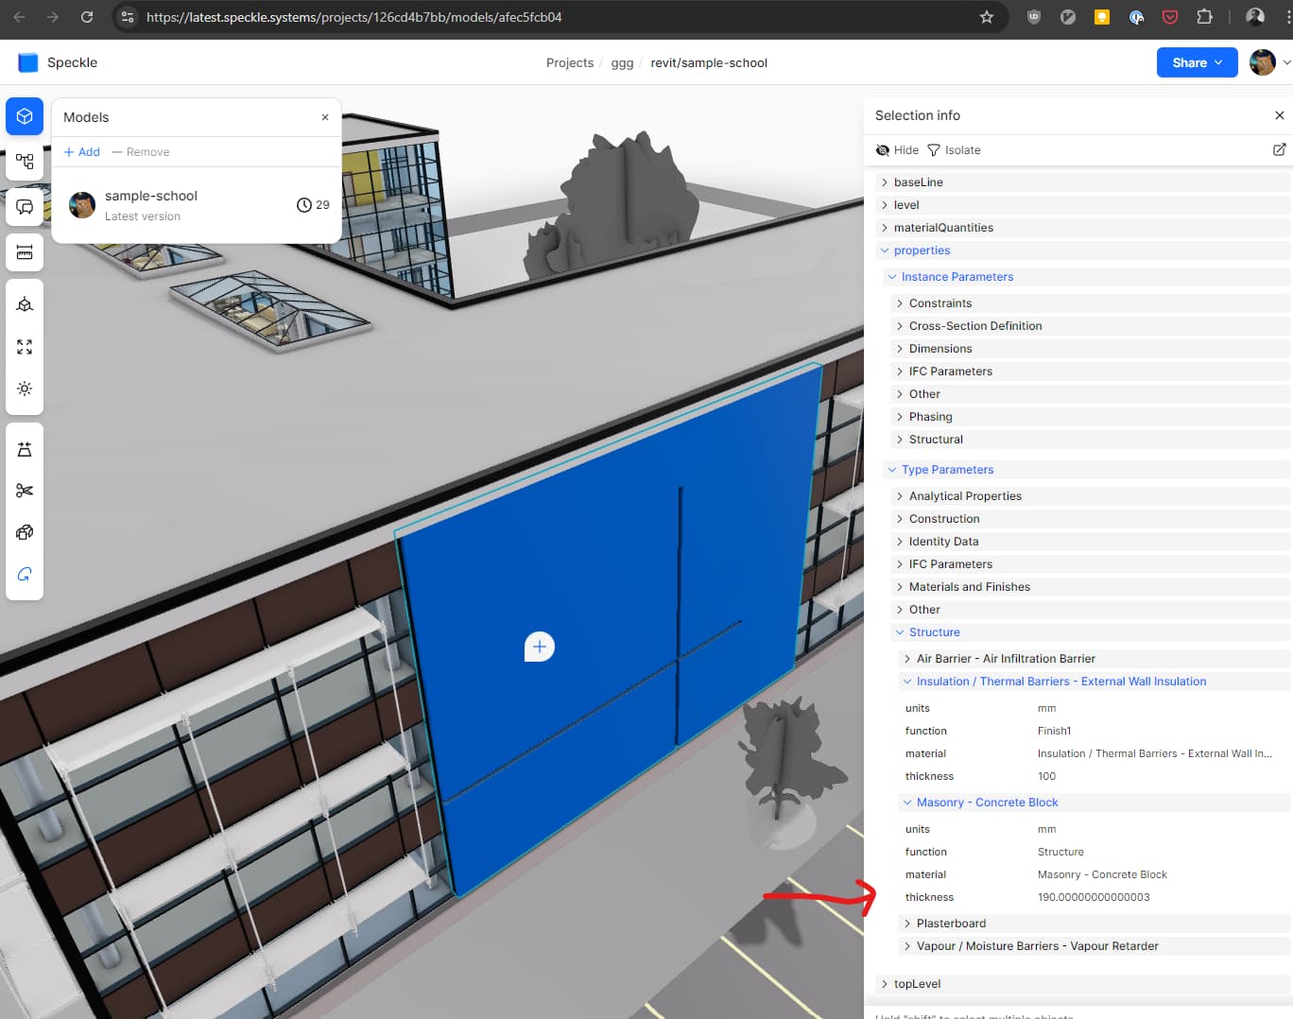The width and height of the screenshot is (1293, 1019).
Task: Click the version history clock icon
Action: [x=304, y=205]
